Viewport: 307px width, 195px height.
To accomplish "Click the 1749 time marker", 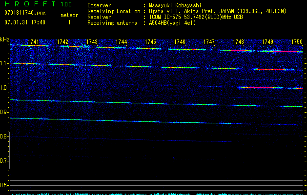I will click(x=267, y=42).
